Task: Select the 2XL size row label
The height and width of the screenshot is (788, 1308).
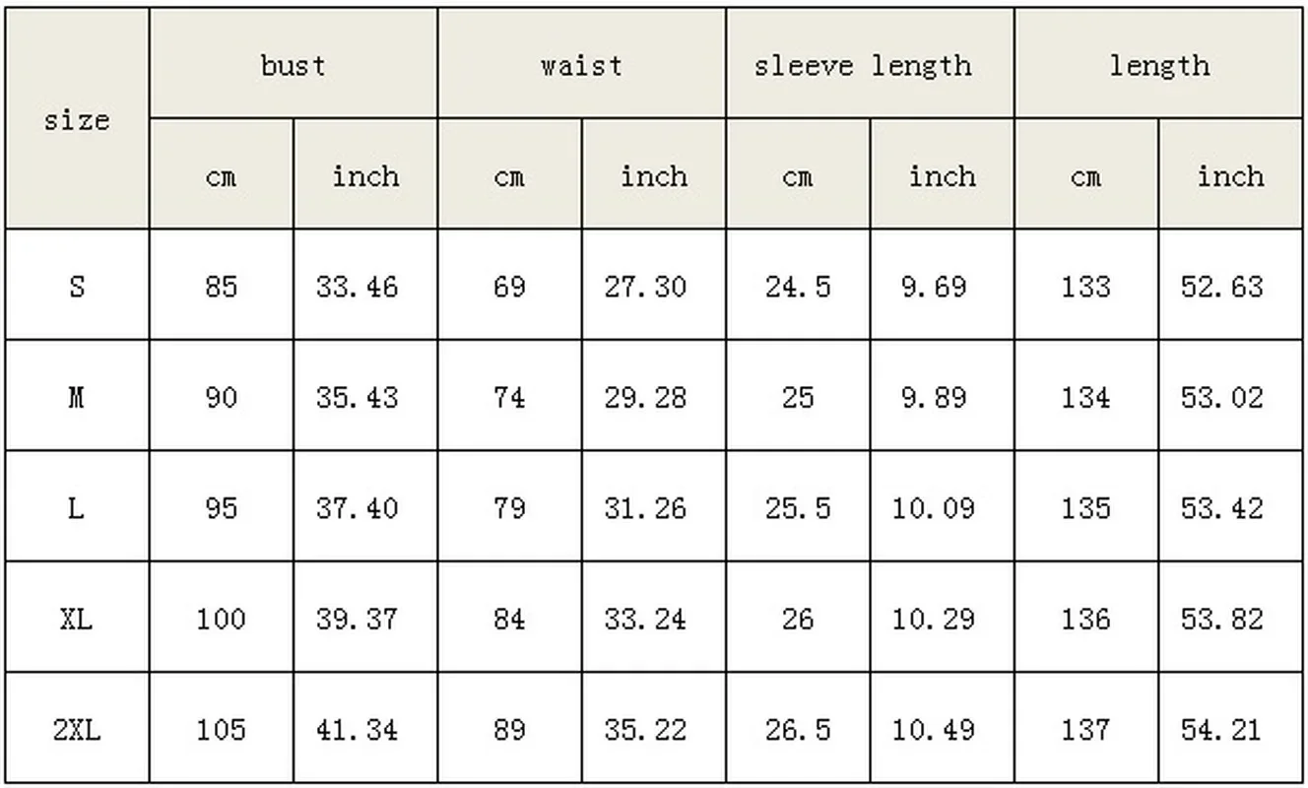Action: 76,730
